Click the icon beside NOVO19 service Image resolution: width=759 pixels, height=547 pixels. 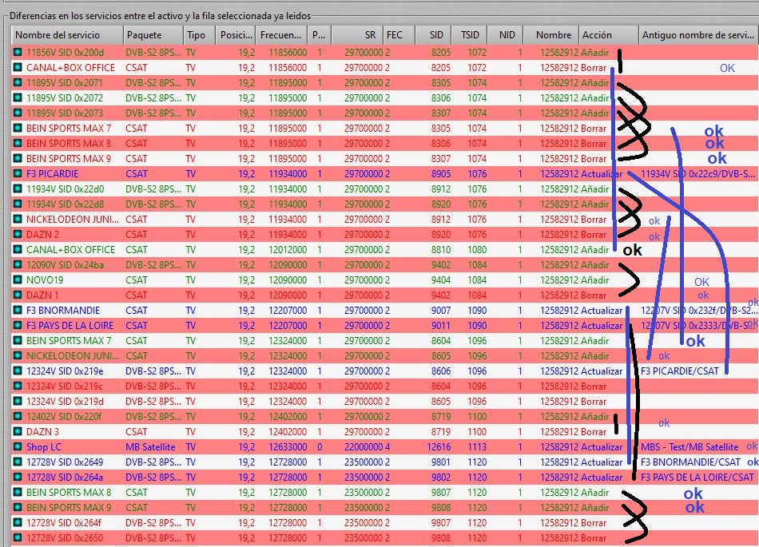pyautogui.click(x=18, y=280)
